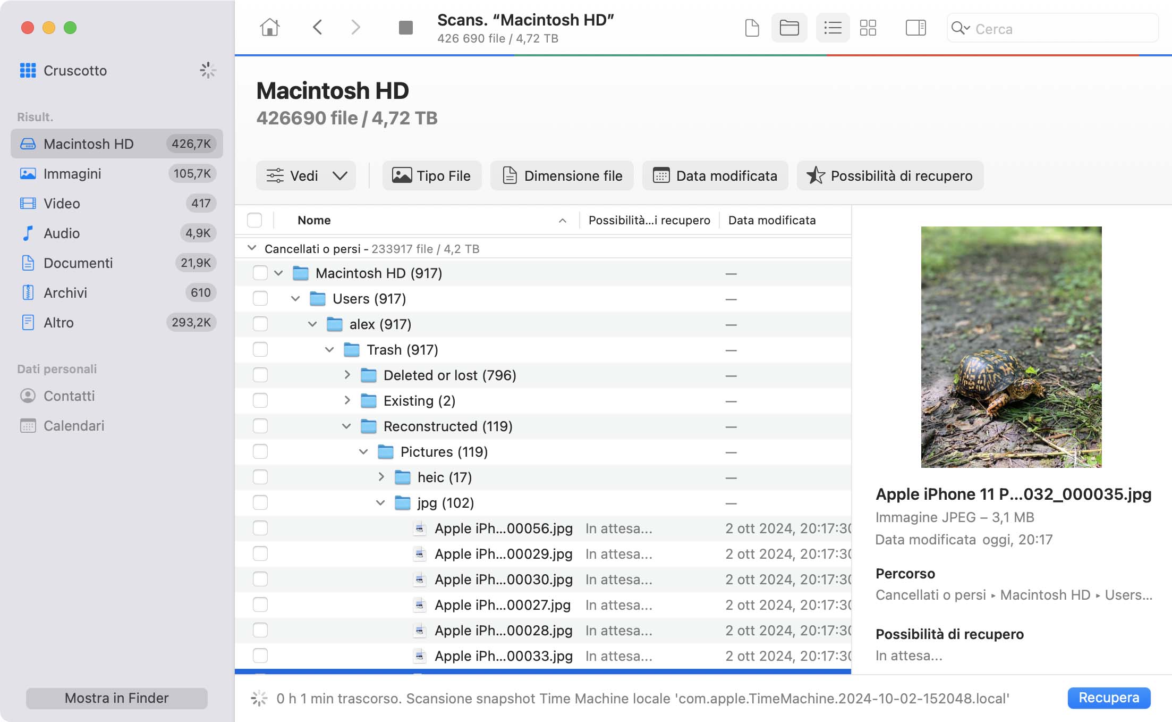Click the Percorso path text
Viewport: 1172px width, 722px height.
1014,595
